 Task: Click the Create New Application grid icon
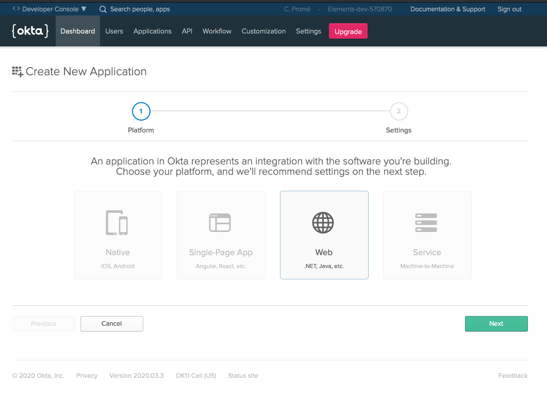tap(18, 72)
